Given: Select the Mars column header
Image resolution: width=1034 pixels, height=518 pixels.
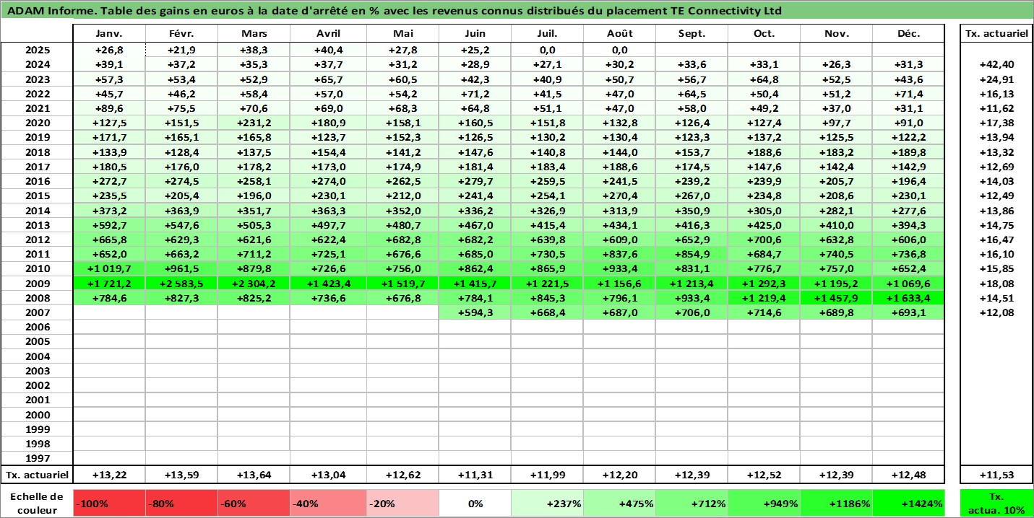Looking at the screenshot, I should tap(254, 34).
